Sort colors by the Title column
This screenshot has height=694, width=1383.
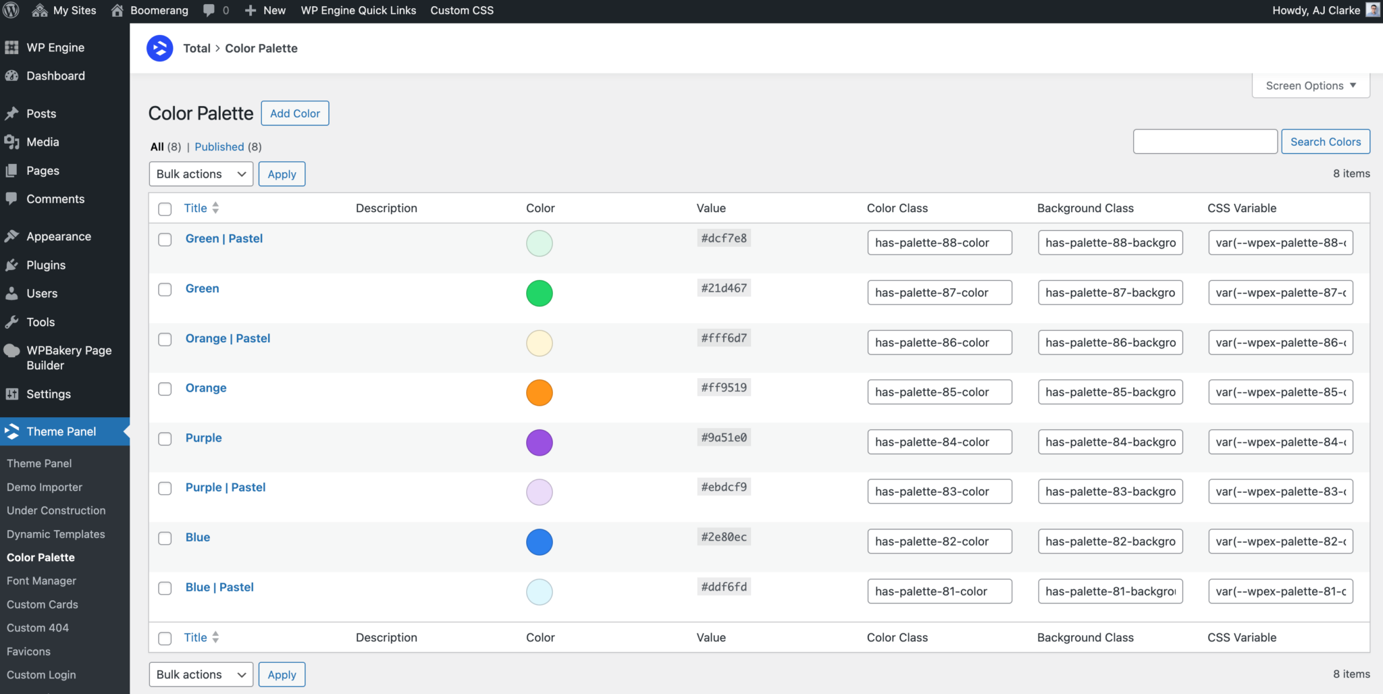tap(196, 208)
